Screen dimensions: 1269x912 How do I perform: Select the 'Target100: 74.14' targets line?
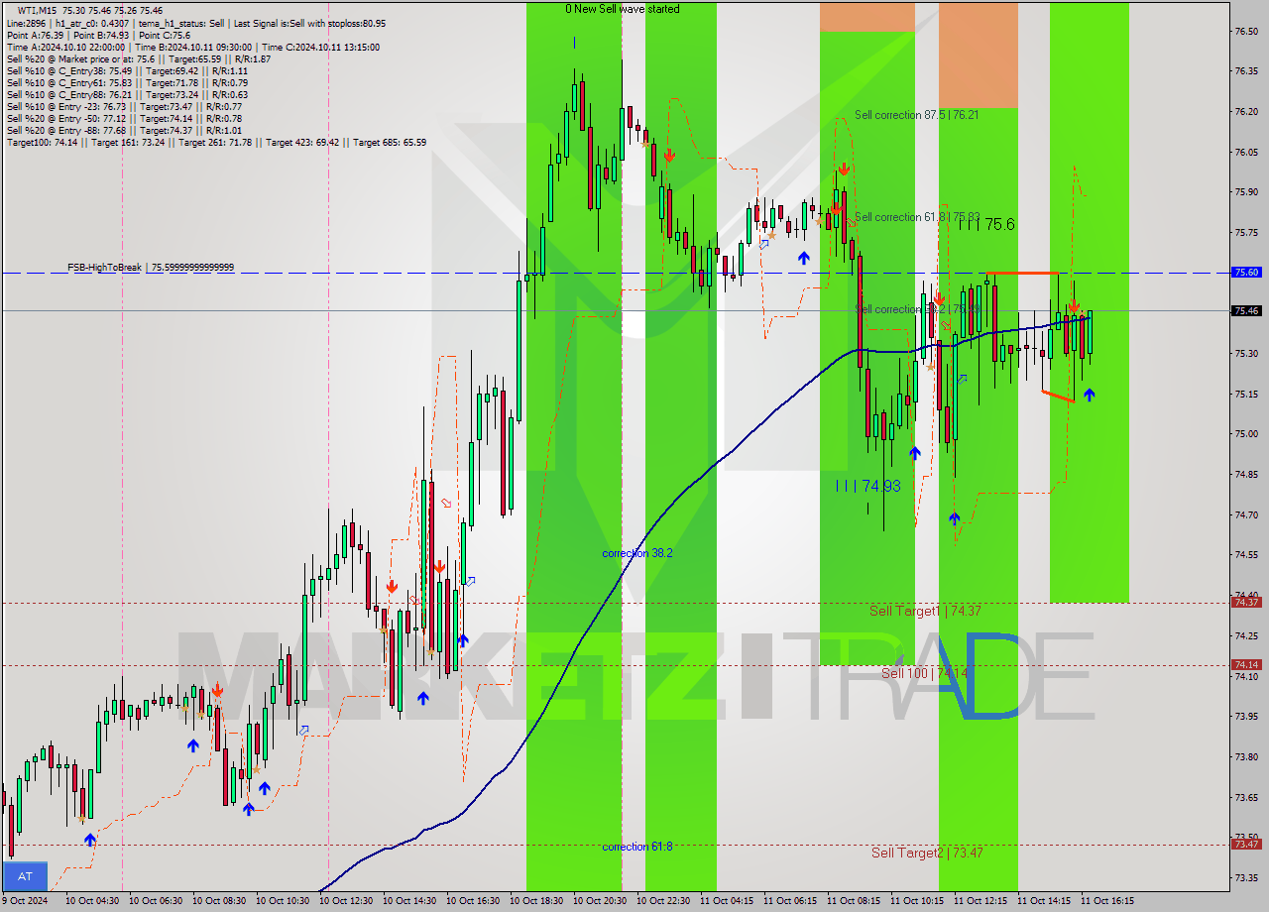click(216, 142)
